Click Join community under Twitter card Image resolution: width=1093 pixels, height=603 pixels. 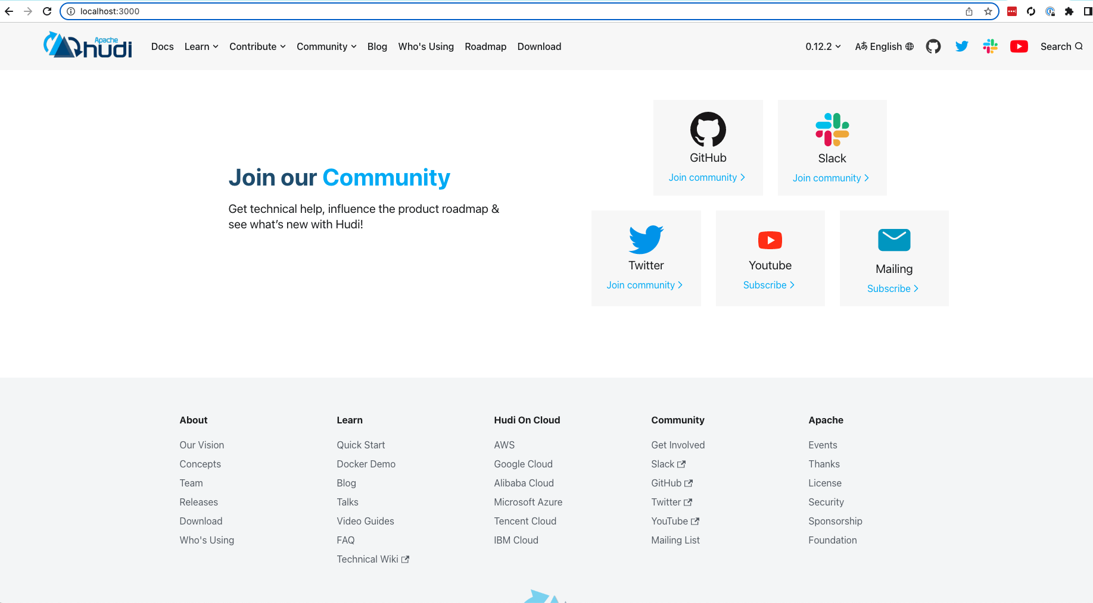[x=645, y=285]
